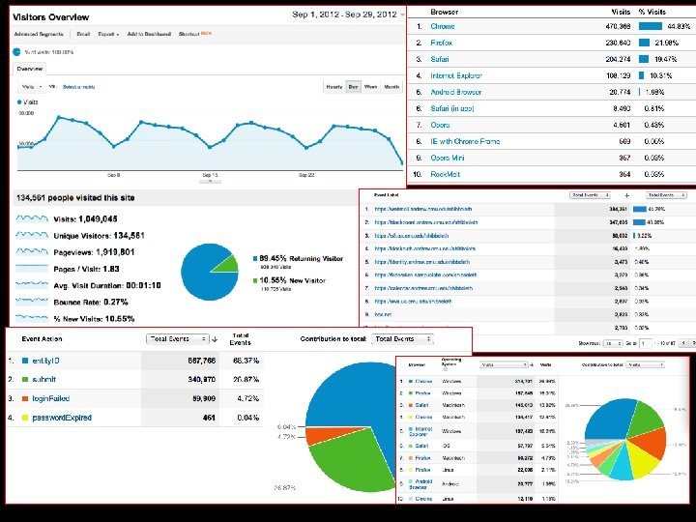Click the sort arrow beside Total Events
The image size is (696, 522).
click(215, 339)
